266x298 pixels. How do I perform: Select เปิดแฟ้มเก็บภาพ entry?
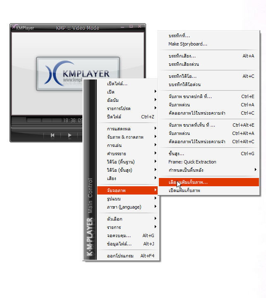coord(208,190)
